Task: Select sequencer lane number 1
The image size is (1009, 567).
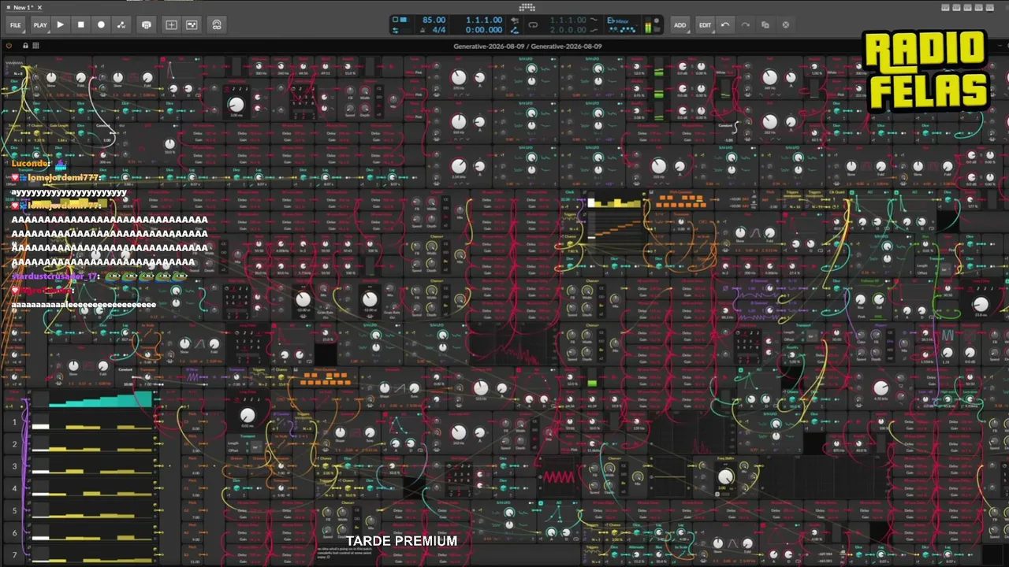Action: pos(14,423)
